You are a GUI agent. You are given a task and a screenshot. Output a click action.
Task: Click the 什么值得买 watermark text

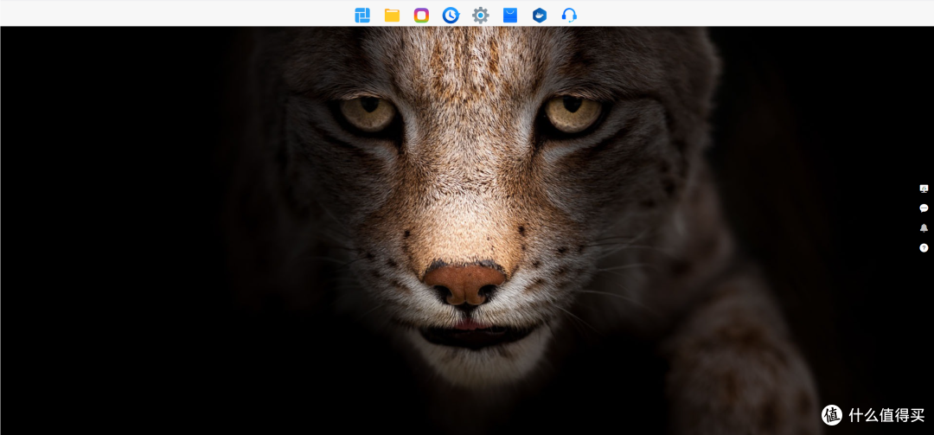[x=887, y=415]
